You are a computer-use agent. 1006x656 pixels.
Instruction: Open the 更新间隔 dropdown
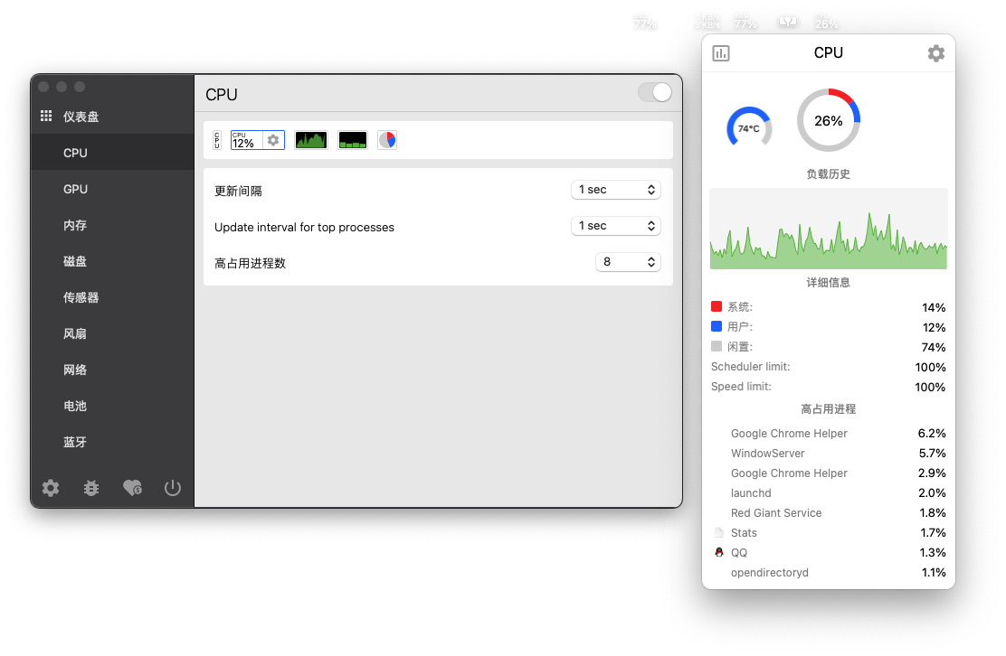(x=615, y=190)
